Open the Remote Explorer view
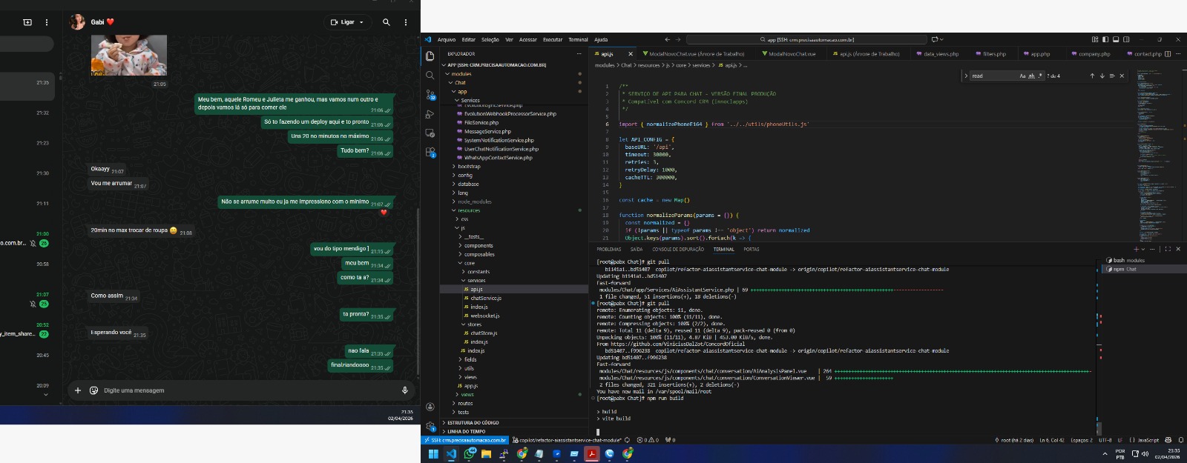The height and width of the screenshot is (463, 1187). (430, 133)
